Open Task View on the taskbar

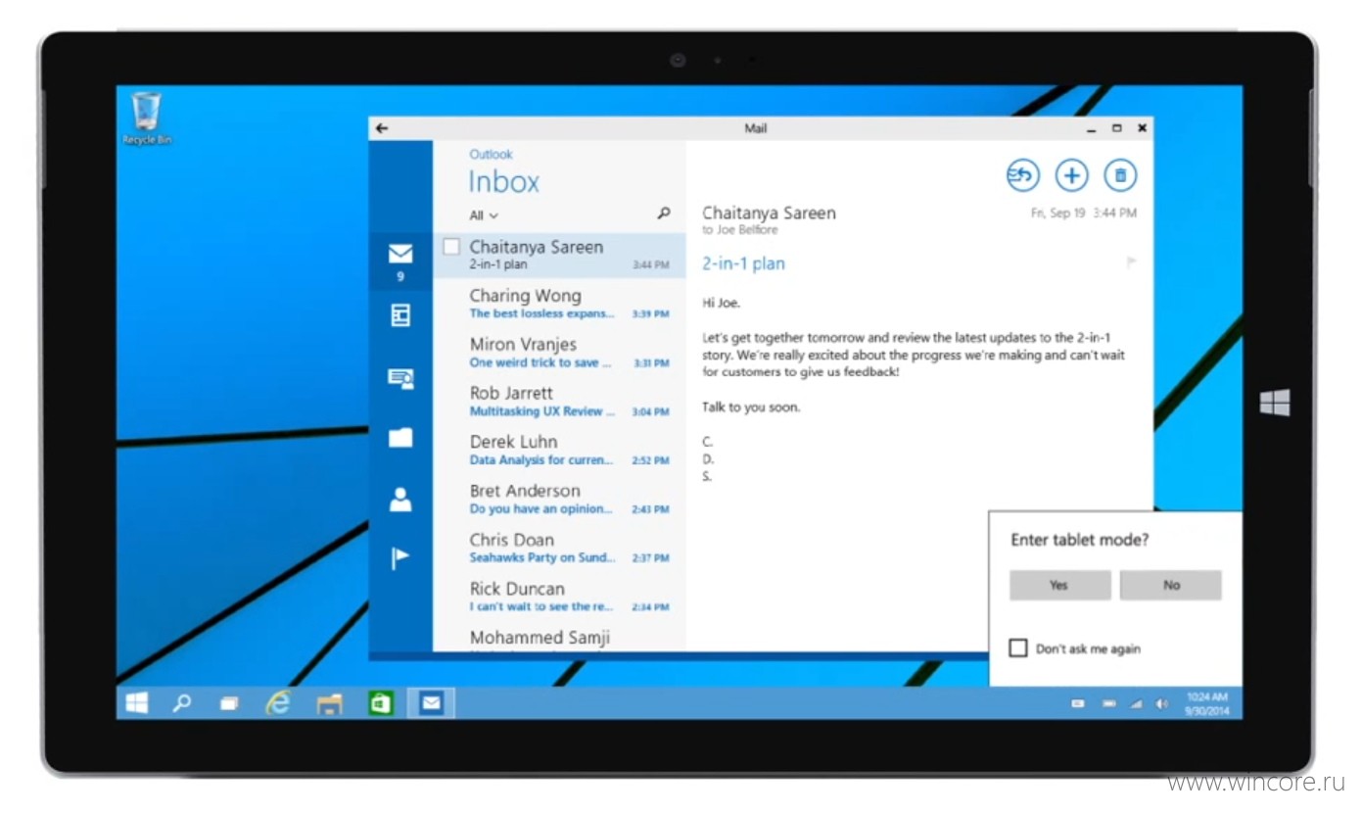tap(229, 702)
